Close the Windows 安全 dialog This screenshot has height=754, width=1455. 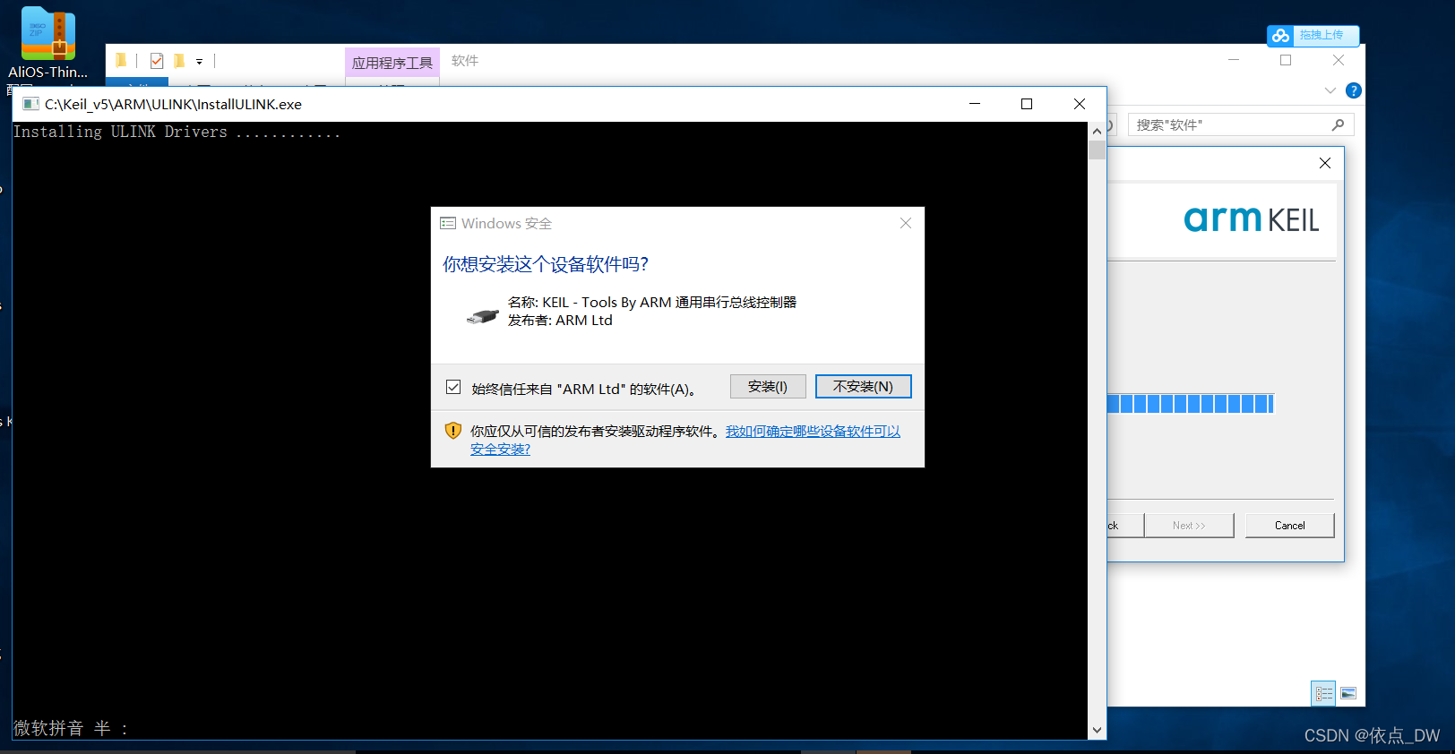906,223
